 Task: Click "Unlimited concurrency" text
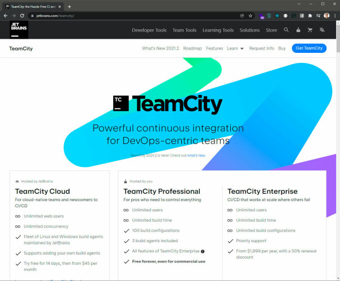46,226
